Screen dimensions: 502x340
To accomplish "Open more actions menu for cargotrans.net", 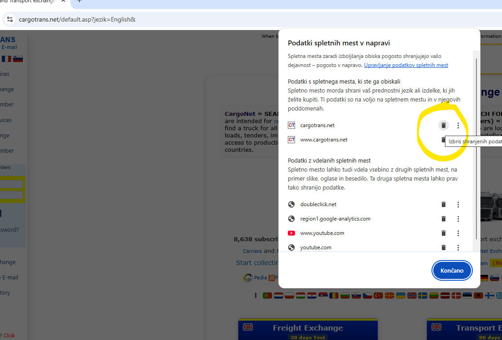I will coord(458,125).
